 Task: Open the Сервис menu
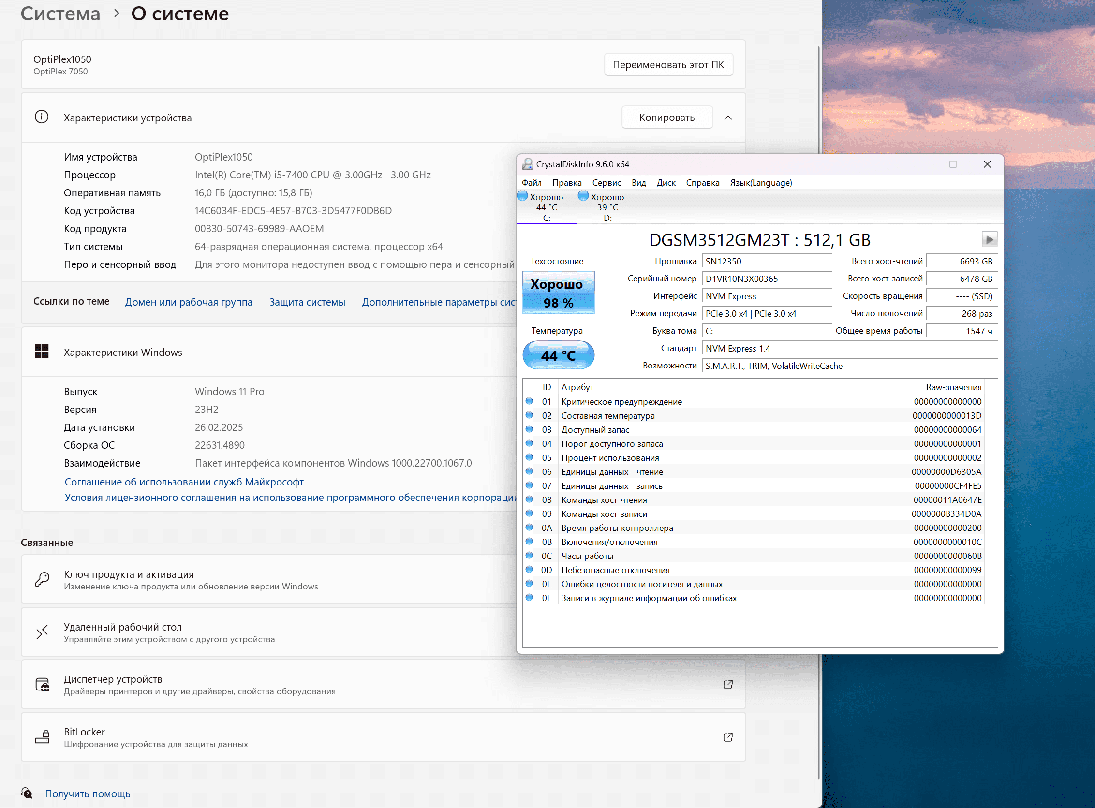[606, 183]
